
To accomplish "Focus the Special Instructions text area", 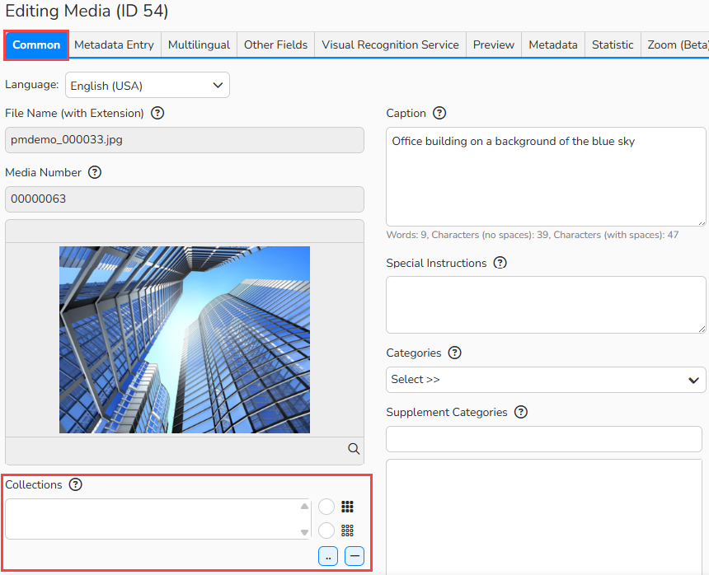I will pyautogui.click(x=546, y=305).
